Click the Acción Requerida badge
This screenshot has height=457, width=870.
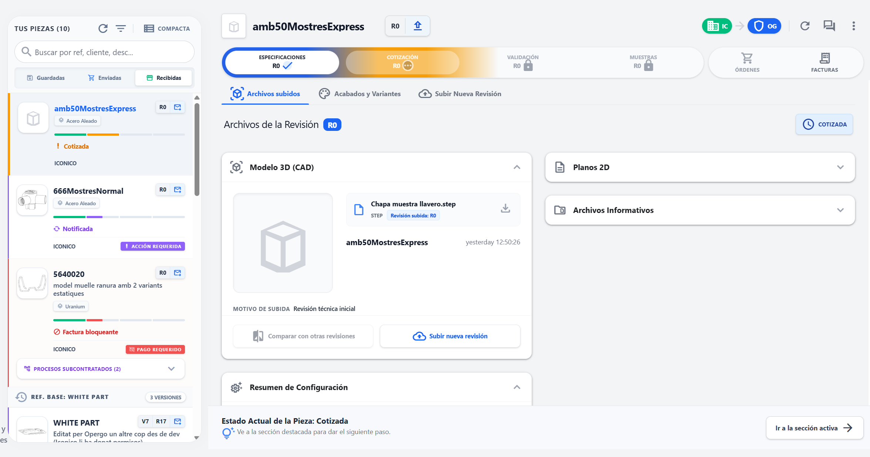pos(153,246)
